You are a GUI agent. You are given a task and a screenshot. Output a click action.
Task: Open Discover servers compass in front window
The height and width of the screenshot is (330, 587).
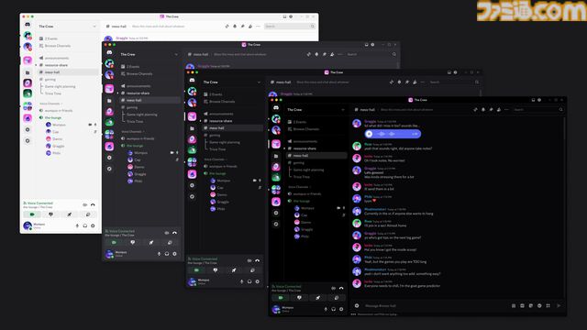276,224
